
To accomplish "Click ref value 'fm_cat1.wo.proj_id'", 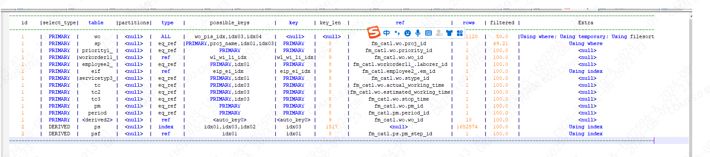I will pyautogui.click(x=399, y=43).
